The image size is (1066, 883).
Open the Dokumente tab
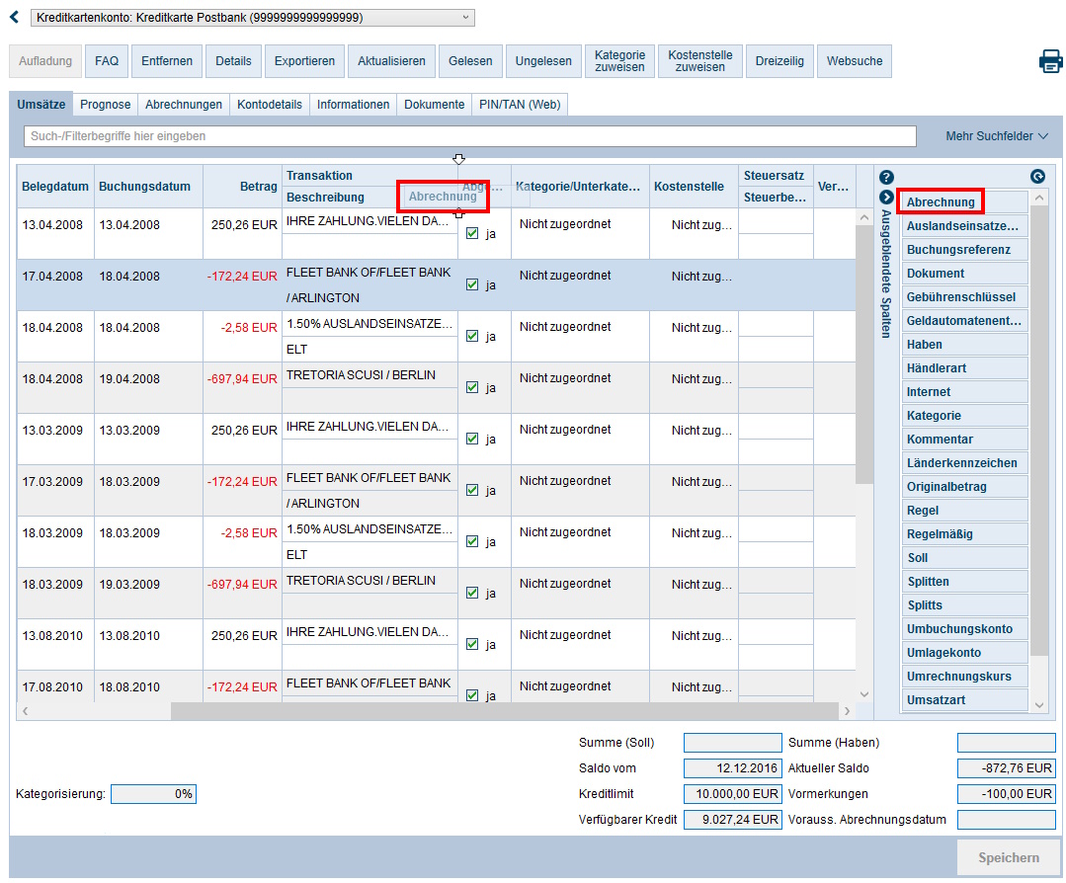pyautogui.click(x=434, y=104)
